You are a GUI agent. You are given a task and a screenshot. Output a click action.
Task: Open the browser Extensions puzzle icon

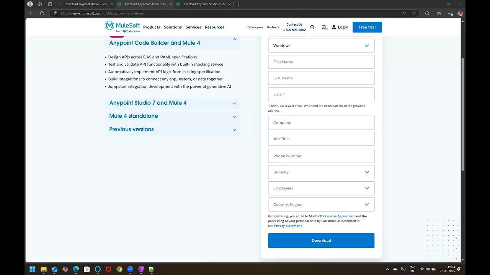pyautogui.click(x=427, y=13)
